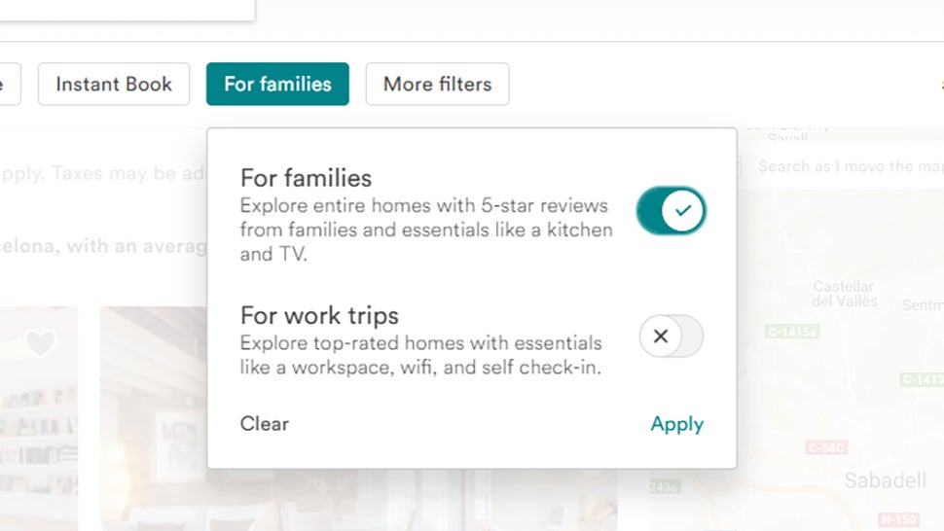
Task: Turn off the For families switch
Action: (x=672, y=210)
